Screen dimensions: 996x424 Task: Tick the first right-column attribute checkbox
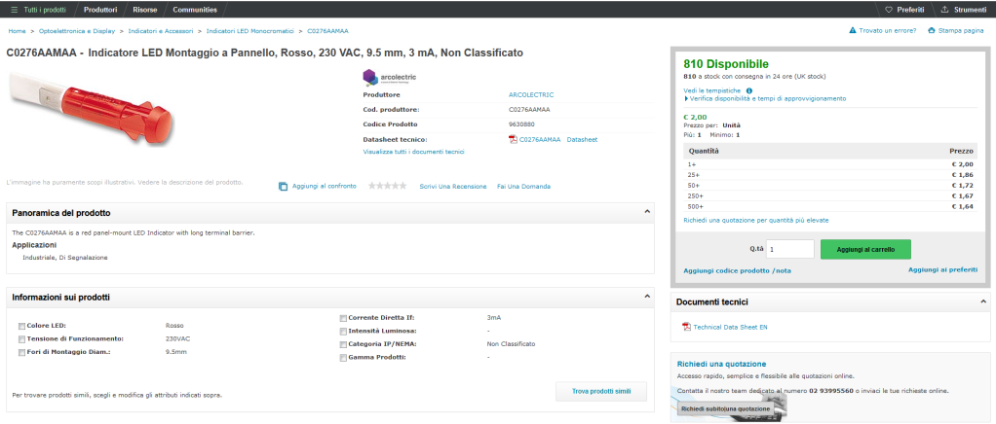coord(343,317)
